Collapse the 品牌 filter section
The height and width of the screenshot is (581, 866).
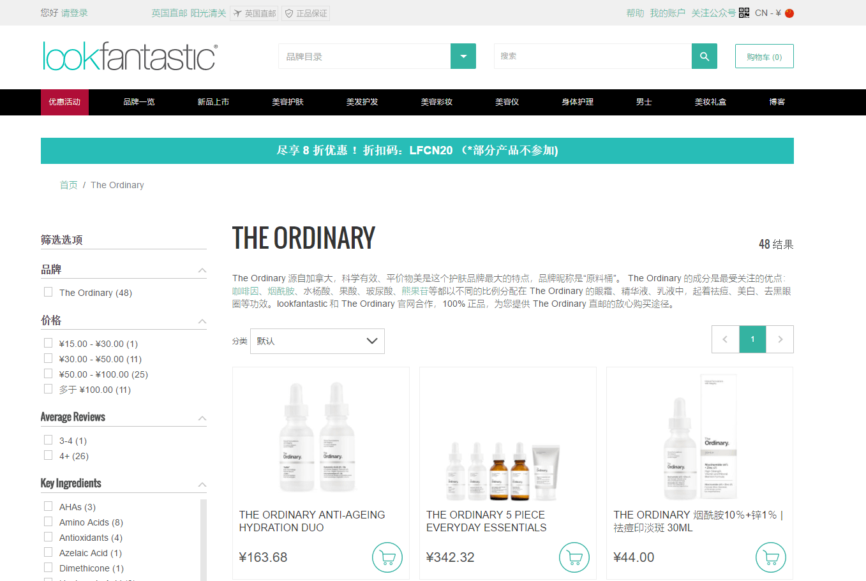[202, 270]
